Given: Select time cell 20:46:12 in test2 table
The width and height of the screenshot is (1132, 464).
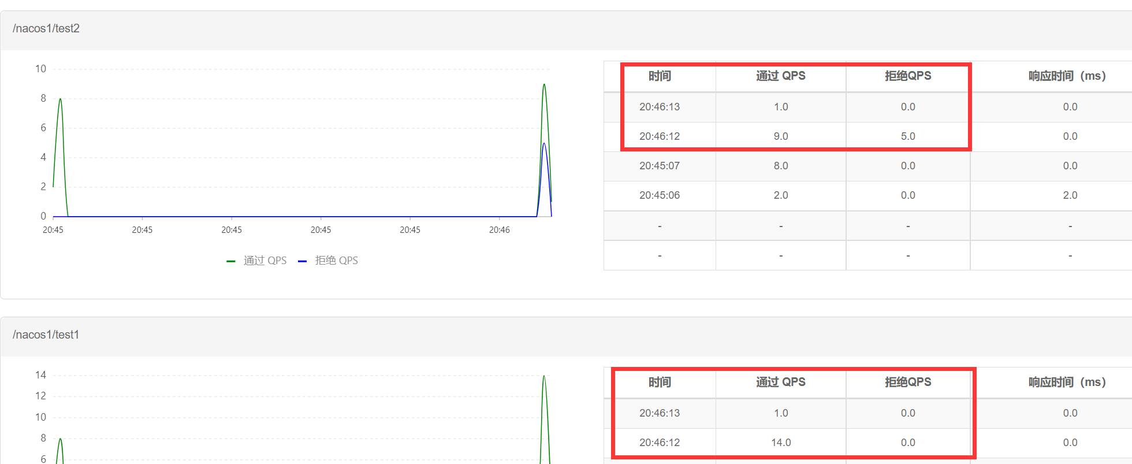Looking at the screenshot, I should [660, 136].
